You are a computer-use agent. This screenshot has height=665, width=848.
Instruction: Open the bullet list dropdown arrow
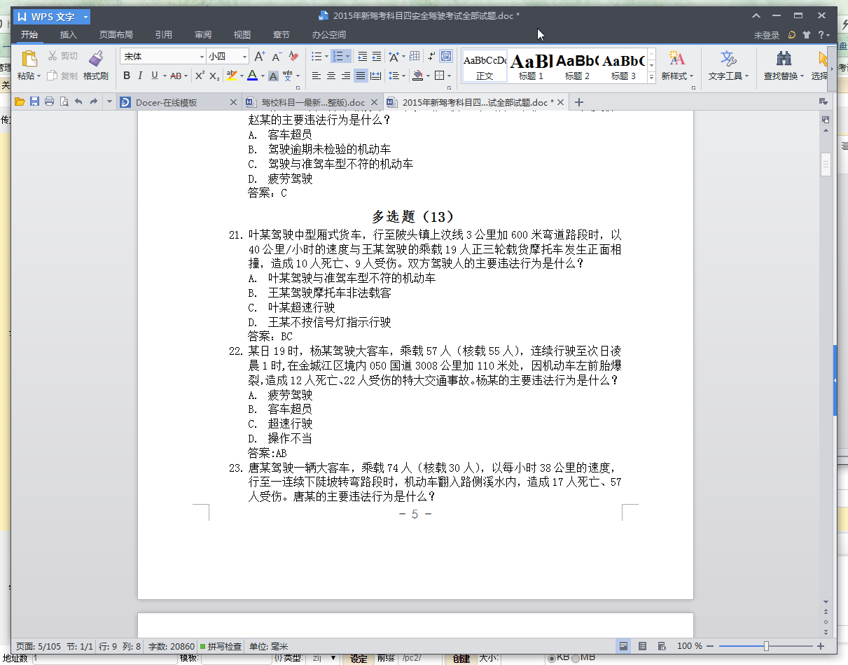click(326, 56)
